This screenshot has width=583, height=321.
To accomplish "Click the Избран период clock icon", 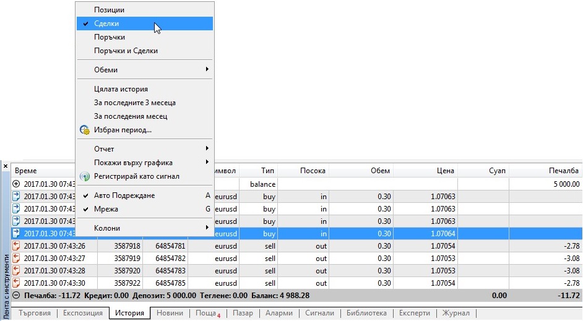I will 85,130.
